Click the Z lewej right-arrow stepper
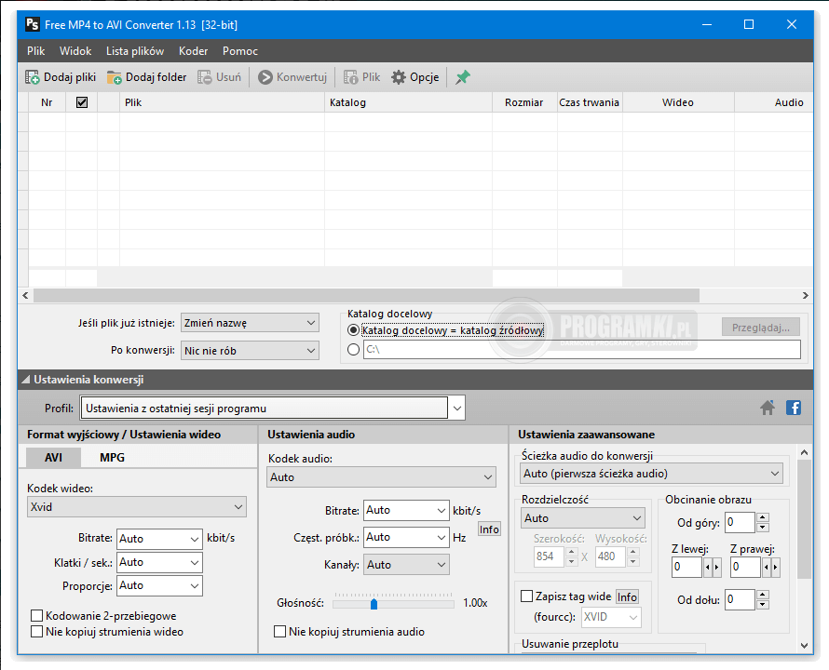 [717, 568]
